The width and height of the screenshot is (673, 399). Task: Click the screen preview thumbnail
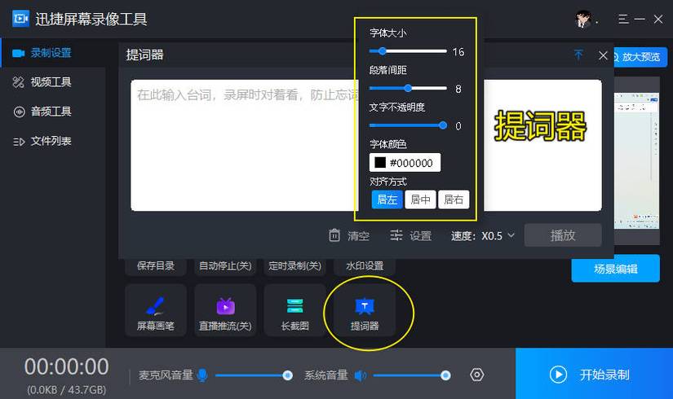coord(636,160)
